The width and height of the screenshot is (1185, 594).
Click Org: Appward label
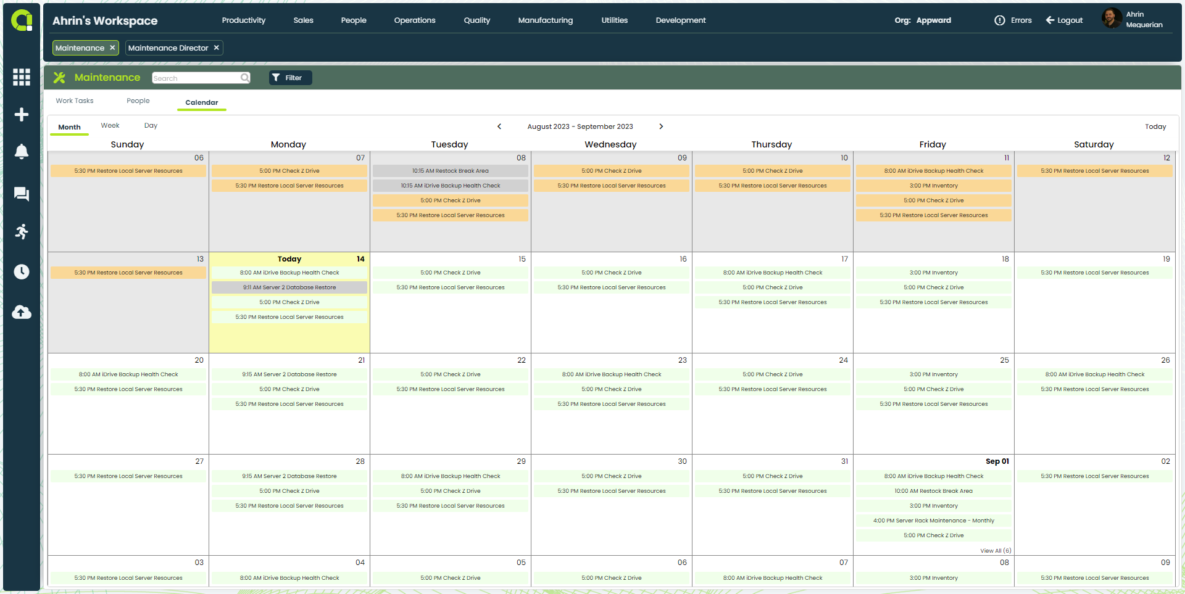pos(923,20)
